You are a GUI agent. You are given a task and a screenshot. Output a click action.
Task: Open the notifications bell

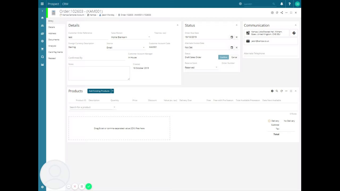click(282, 4)
